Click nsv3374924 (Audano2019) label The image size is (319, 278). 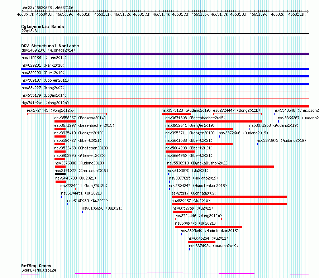tap(214, 246)
